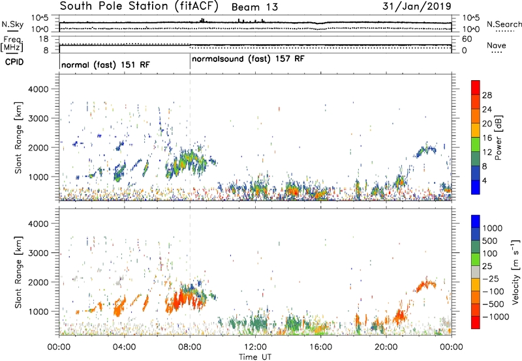Click the 'Beam 13' label
This screenshot has height=361, width=522.
point(254,7)
